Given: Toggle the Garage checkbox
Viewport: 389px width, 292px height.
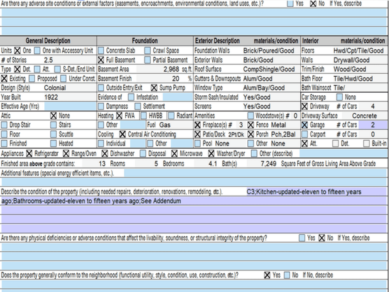Looking at the screenshot, I should click(305, 125).
